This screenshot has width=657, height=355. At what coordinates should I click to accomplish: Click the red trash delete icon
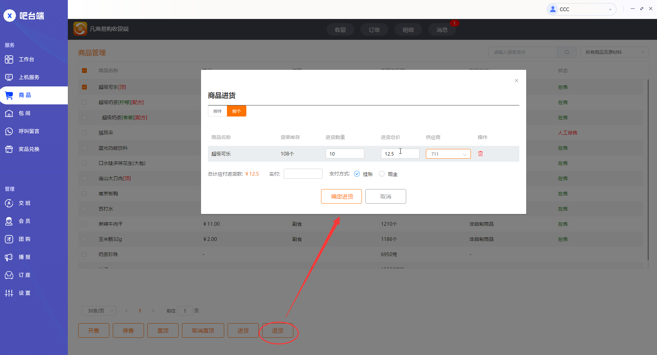point(480,153)
